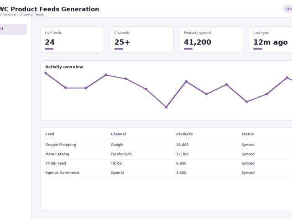Screen dimensions: 292x219
Task: Open the Last sync 12m ago card
Action: (271, 40)
